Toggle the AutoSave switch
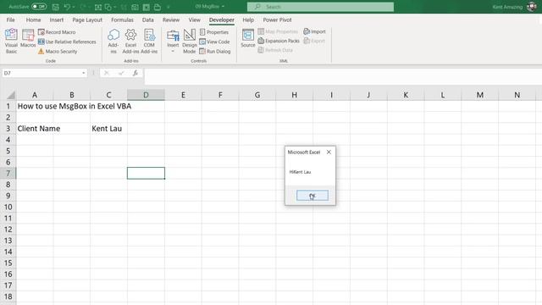 (x=39, y=7)
